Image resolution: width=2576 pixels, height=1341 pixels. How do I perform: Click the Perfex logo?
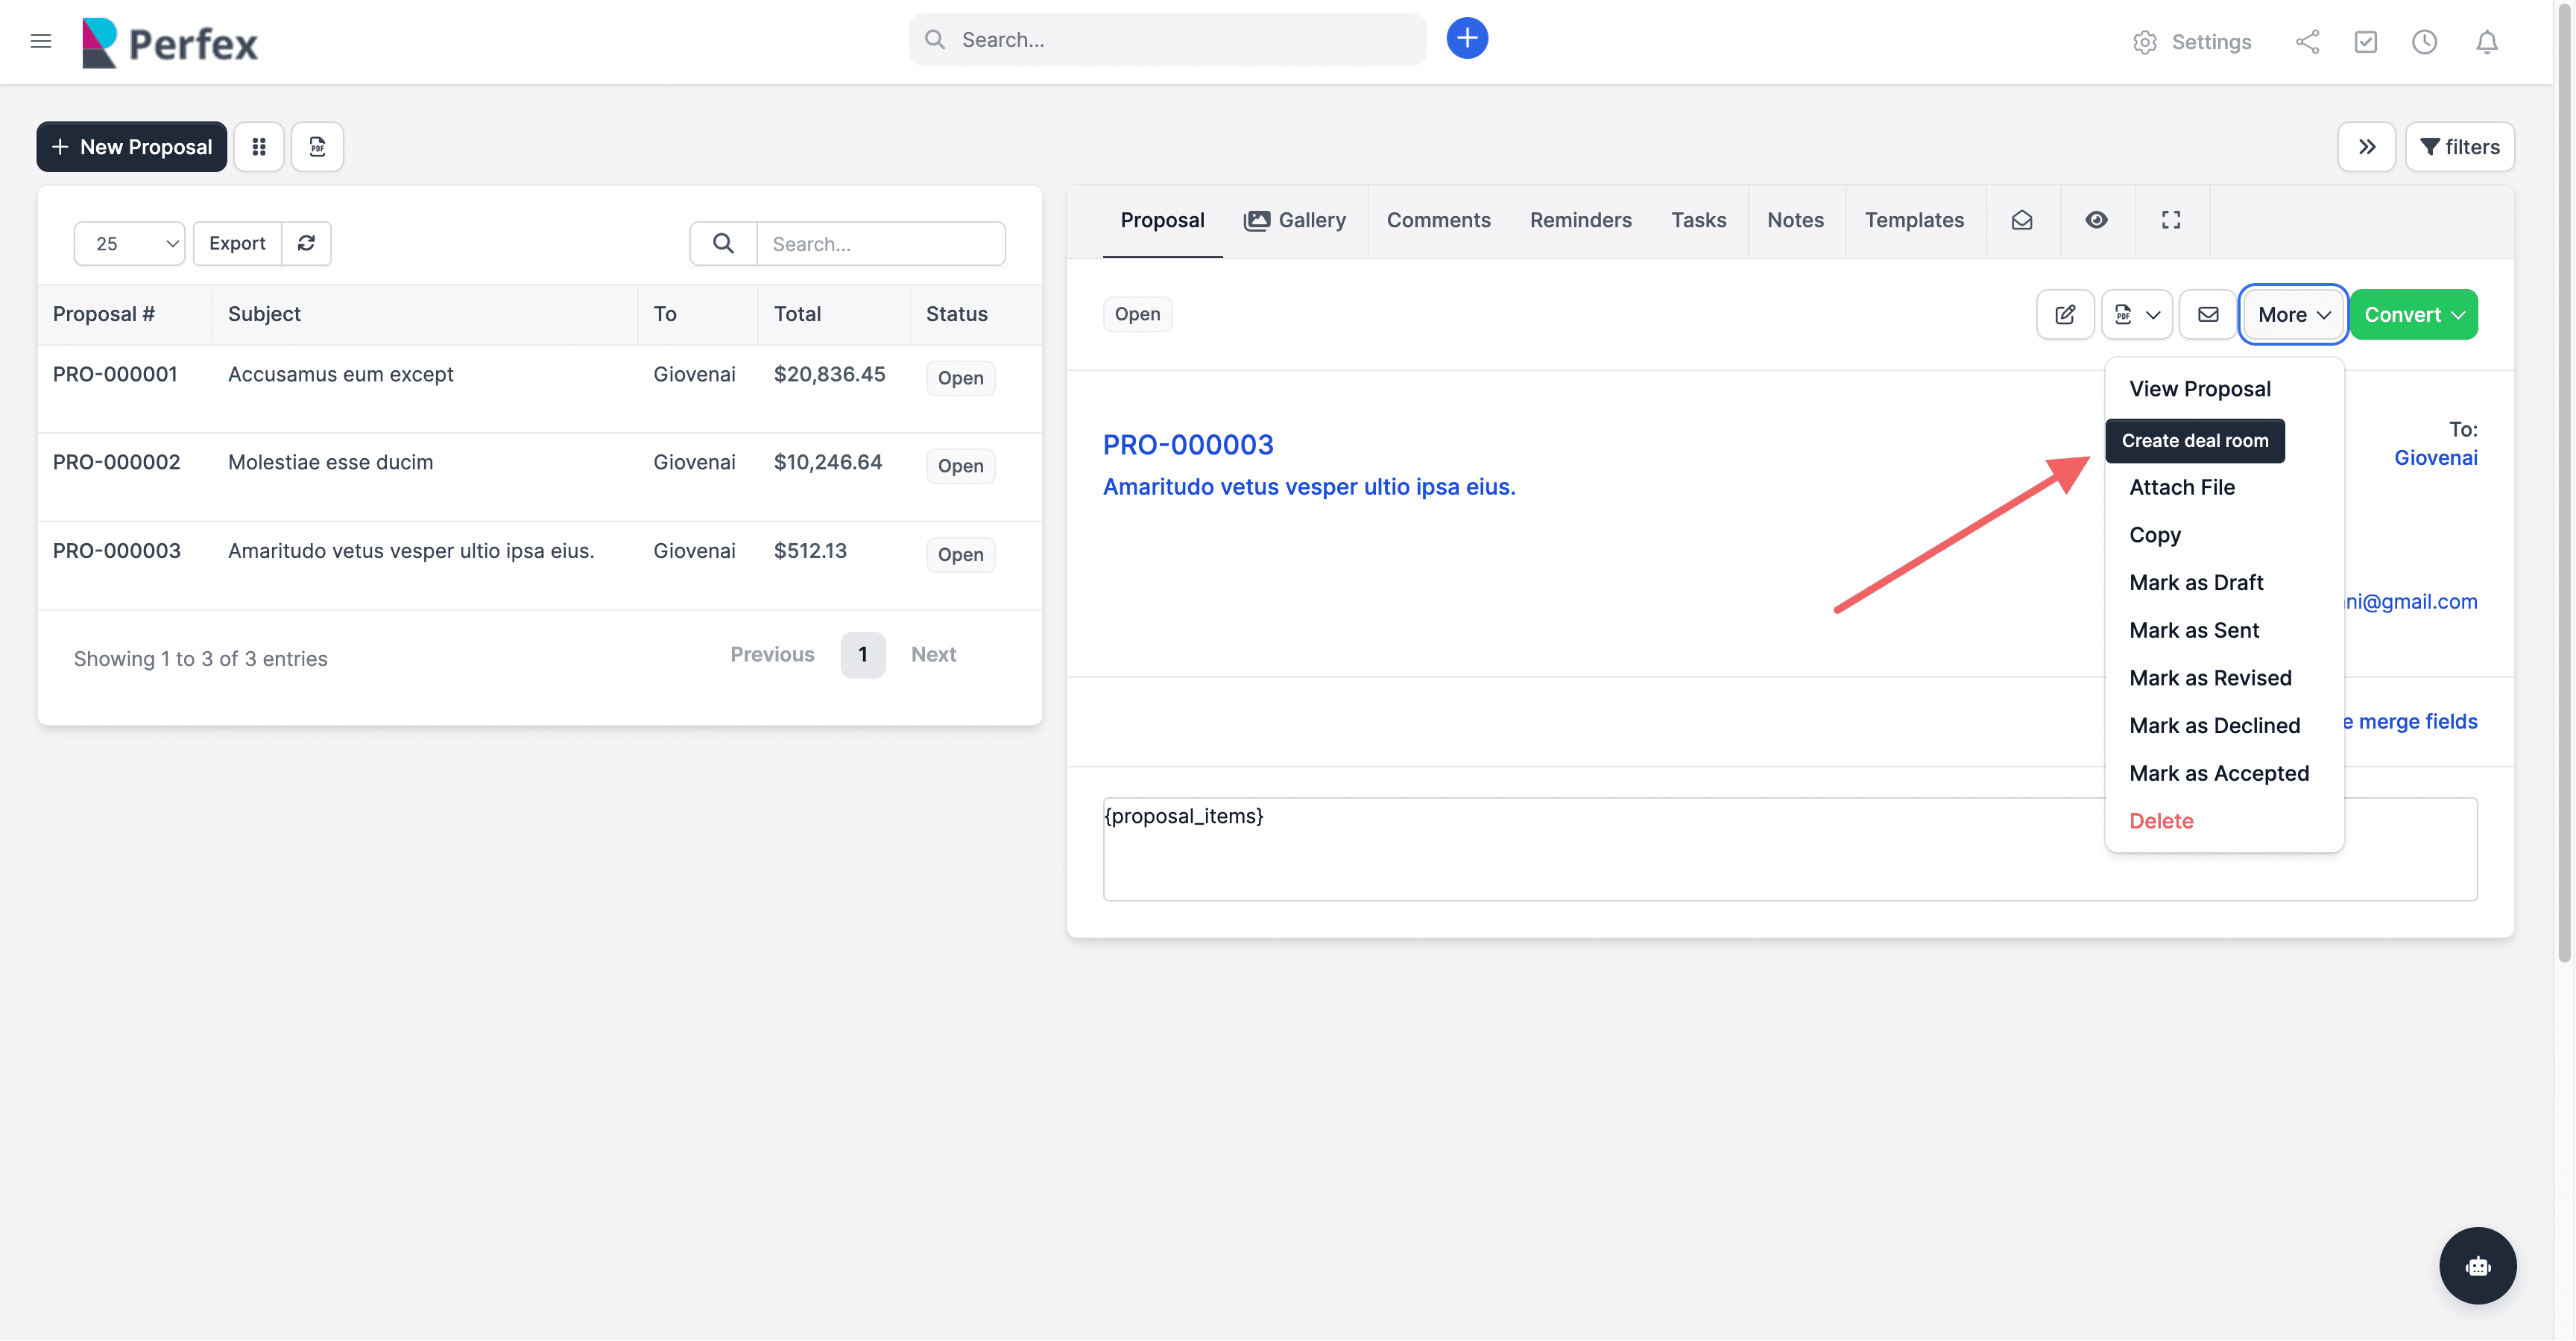pos(170,43)
